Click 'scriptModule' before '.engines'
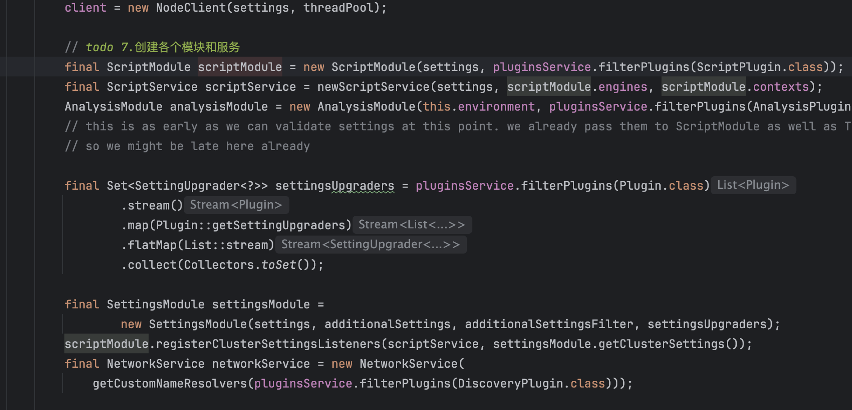The image size is (852, 410). tap(549, 87)
